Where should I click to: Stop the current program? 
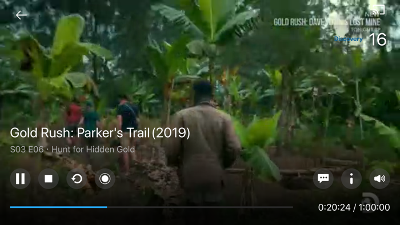49,179
